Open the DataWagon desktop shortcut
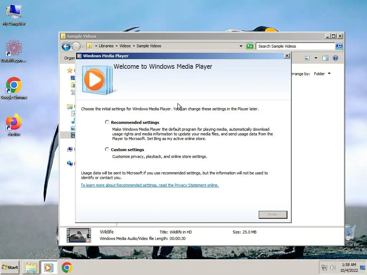Screen dimensions: 367x275 click(x=14, y=51)
